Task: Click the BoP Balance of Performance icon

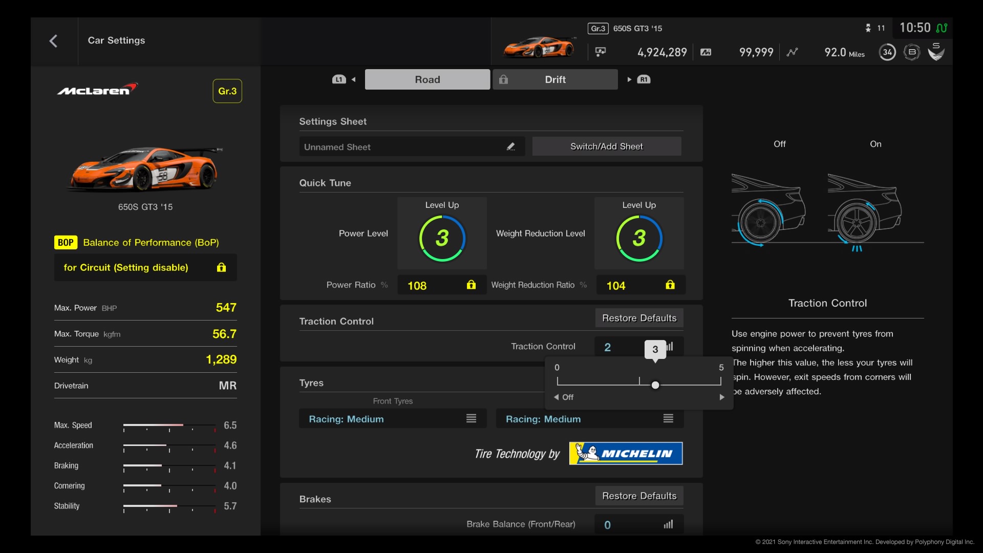Action: (x=66, y=242)
